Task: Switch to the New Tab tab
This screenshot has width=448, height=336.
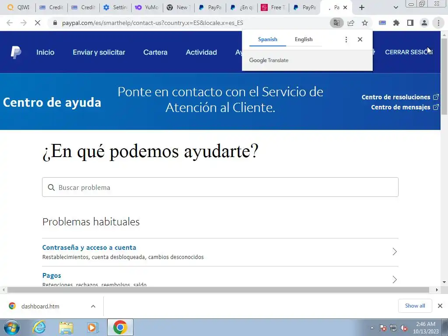Action: click(178, 7)
